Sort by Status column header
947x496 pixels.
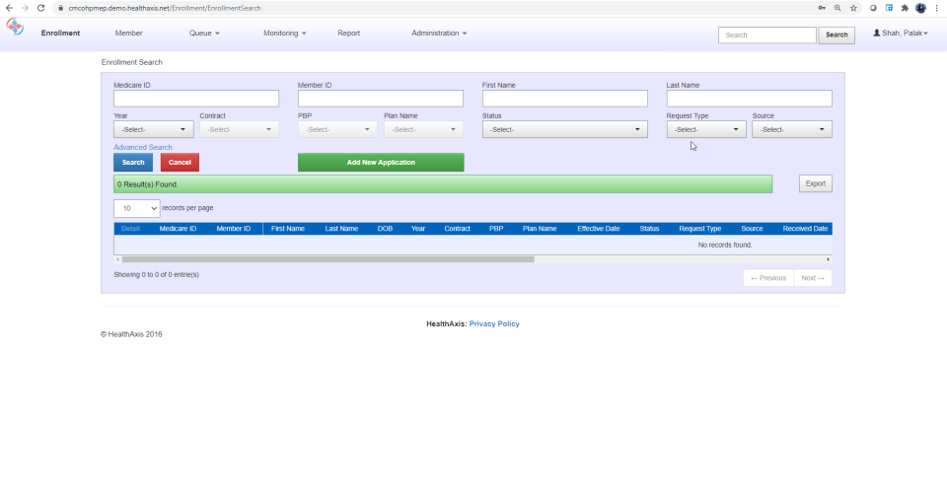click(649, 229)
